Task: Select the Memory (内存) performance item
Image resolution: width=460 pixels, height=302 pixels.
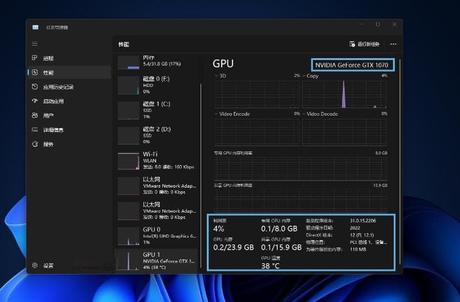Action: click(157, 61)
